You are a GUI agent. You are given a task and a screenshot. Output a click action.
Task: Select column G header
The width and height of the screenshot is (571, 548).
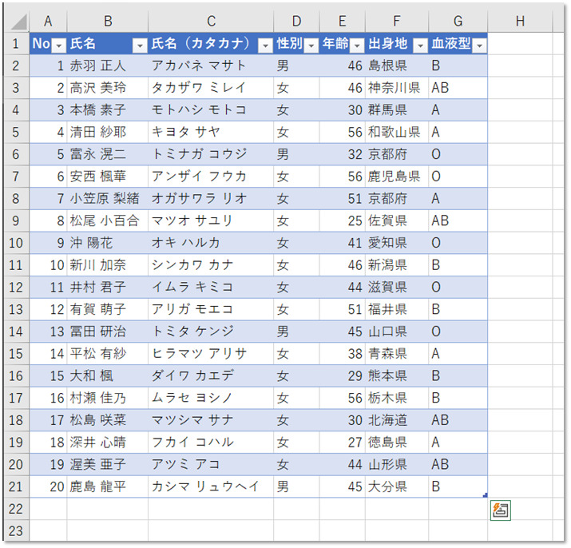pyautogui.click(x=458, y=22)
